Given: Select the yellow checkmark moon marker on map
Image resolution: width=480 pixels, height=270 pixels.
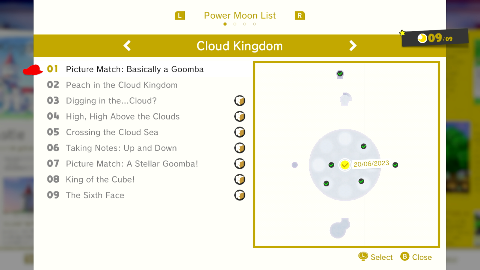Looking at the screenshot, I should 345,165.
